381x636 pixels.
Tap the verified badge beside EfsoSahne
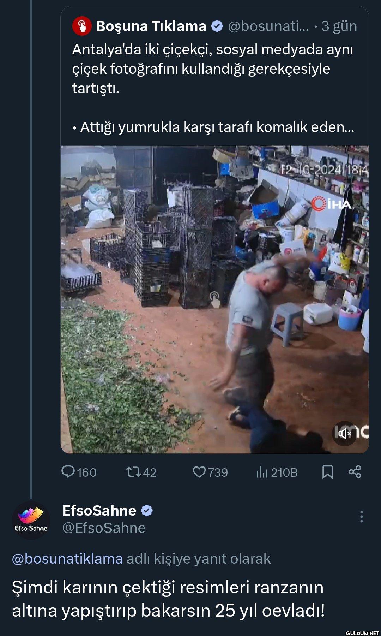(147, 511)
